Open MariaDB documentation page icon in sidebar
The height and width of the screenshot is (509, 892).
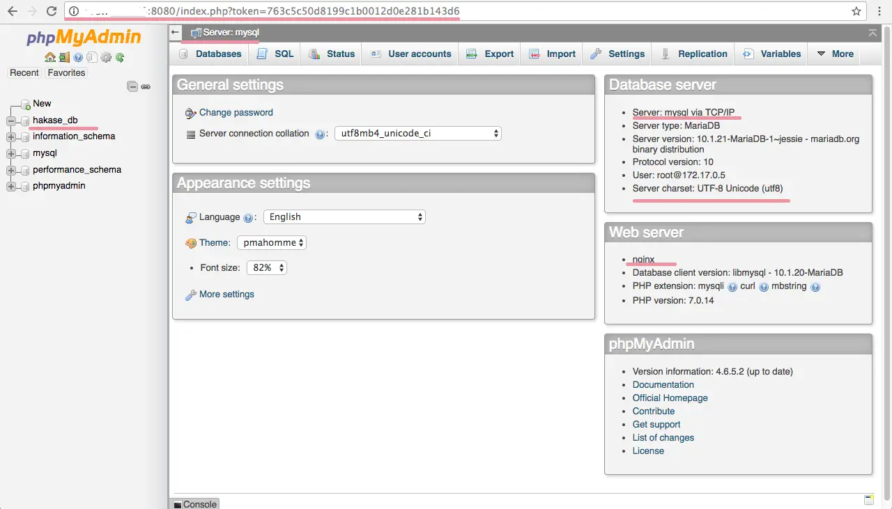click(92, 58)
